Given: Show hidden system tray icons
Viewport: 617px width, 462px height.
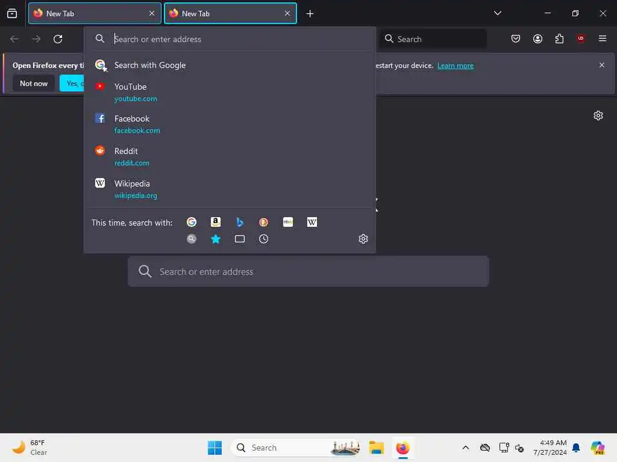Looking at the screenshot, I should click(466, 448).
